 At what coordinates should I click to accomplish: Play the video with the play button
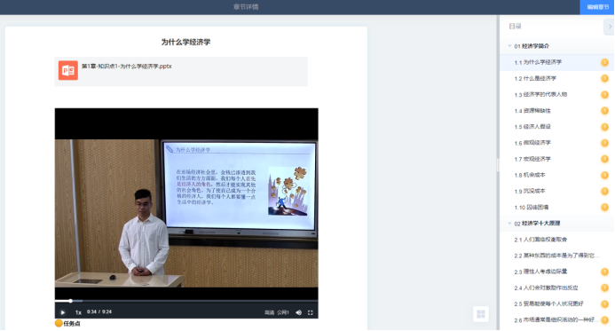point(63,312)
